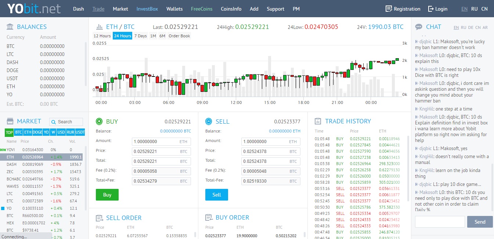The height and width of the screenshot is (239, 494).
Task: Click the Market Search field
Action: [x=66, y=122]
